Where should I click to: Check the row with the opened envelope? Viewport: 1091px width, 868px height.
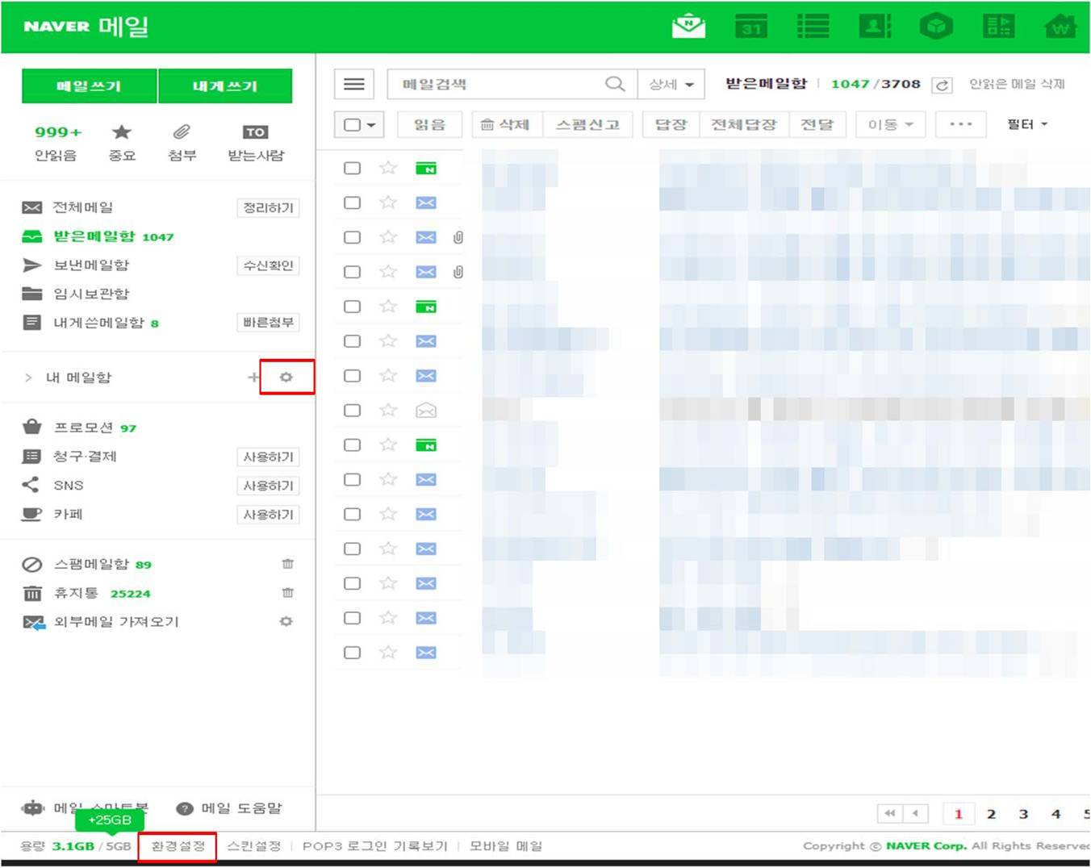tap(352, 411)
